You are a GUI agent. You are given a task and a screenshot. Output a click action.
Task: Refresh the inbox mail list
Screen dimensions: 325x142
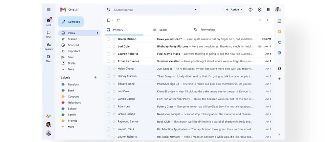click(x=118, y=20)
